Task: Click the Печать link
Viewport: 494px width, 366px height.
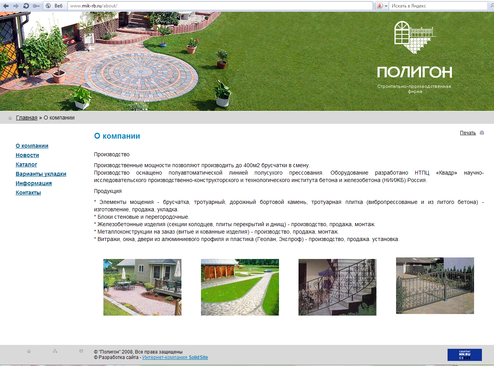Action: click(467, 133)
